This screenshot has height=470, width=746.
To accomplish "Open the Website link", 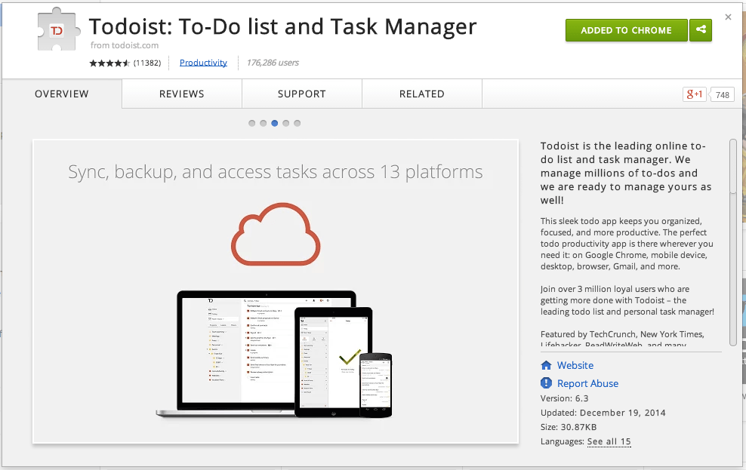I will click(575, 365).
